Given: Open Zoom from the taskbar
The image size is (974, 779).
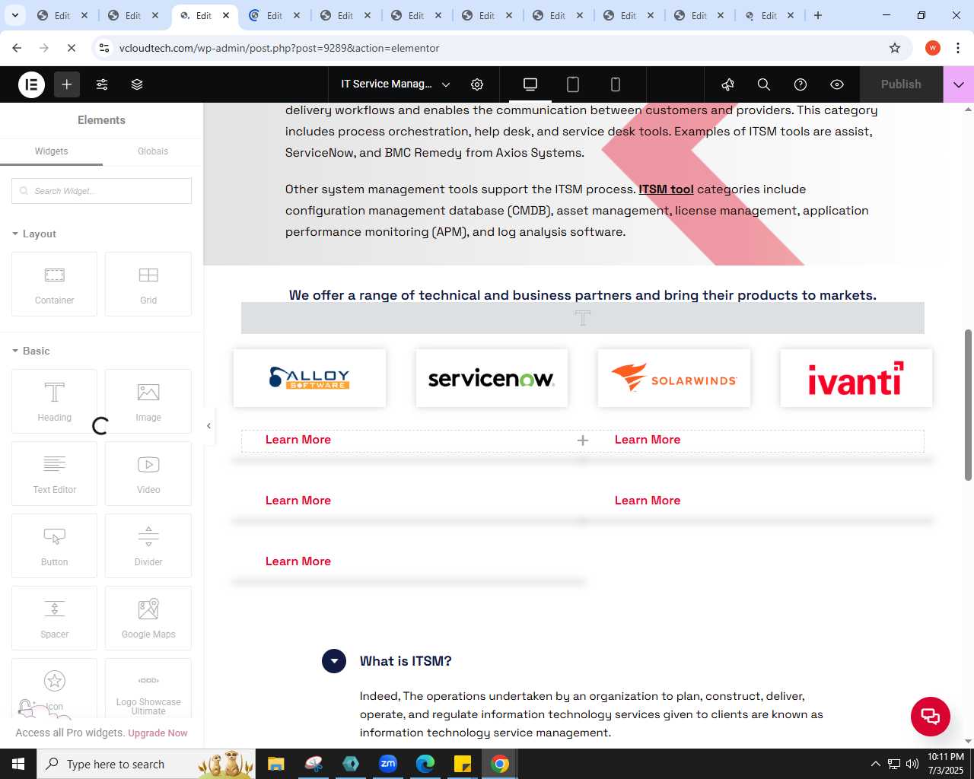Looking at the screenshot, I should coord(388,764).
